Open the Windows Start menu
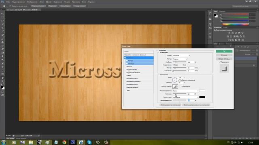 click(4, 142)
